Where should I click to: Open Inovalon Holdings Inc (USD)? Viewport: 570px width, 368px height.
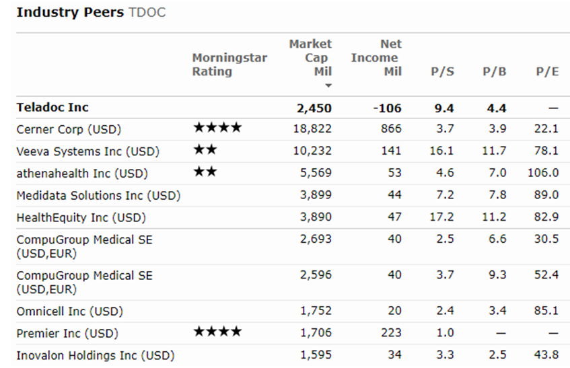[x=95, y=356]
